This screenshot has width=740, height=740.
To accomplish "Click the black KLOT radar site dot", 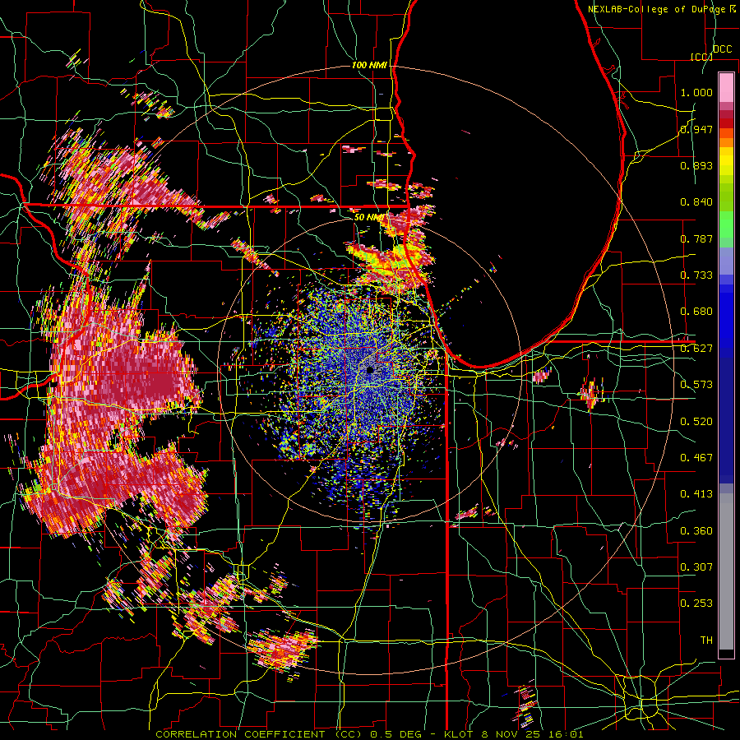I will [371, 371].
